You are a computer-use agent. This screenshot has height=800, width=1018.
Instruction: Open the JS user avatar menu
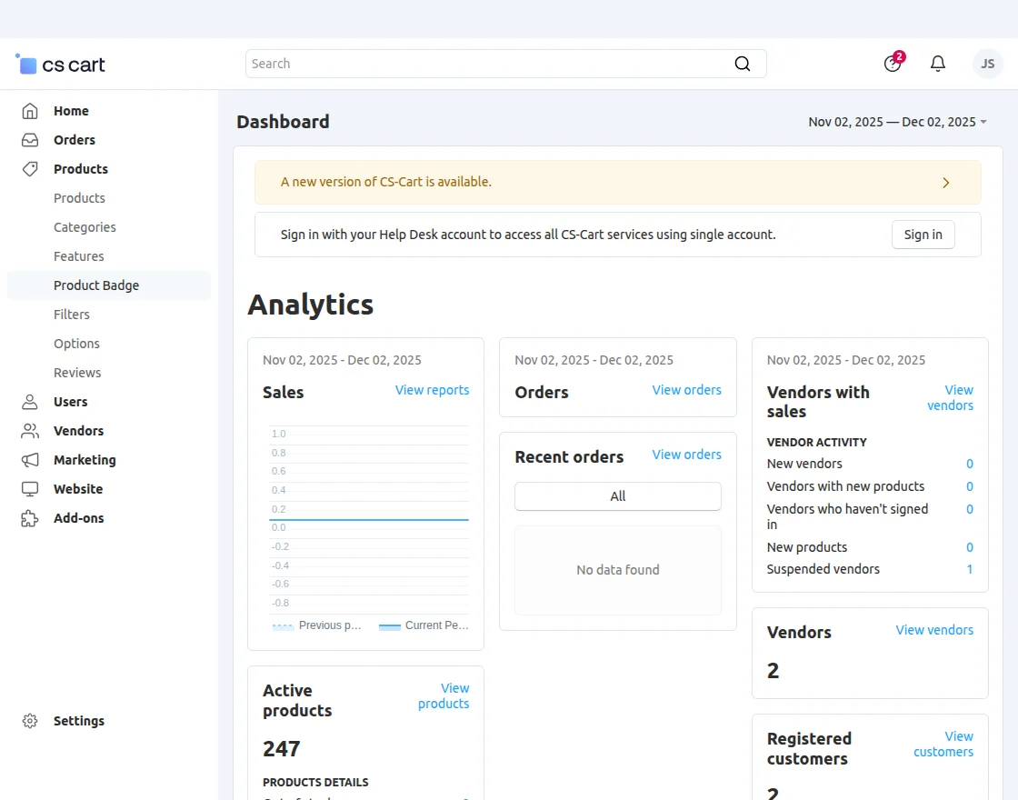click(987, 64)
